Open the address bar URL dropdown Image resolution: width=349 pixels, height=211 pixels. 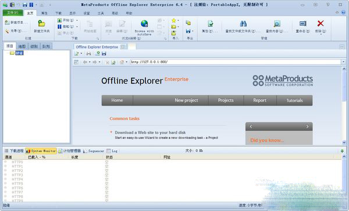[x=344, y=62]
